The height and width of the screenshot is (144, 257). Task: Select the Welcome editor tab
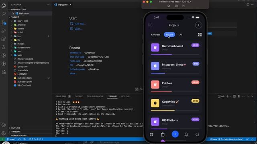(x=63, y=5)
